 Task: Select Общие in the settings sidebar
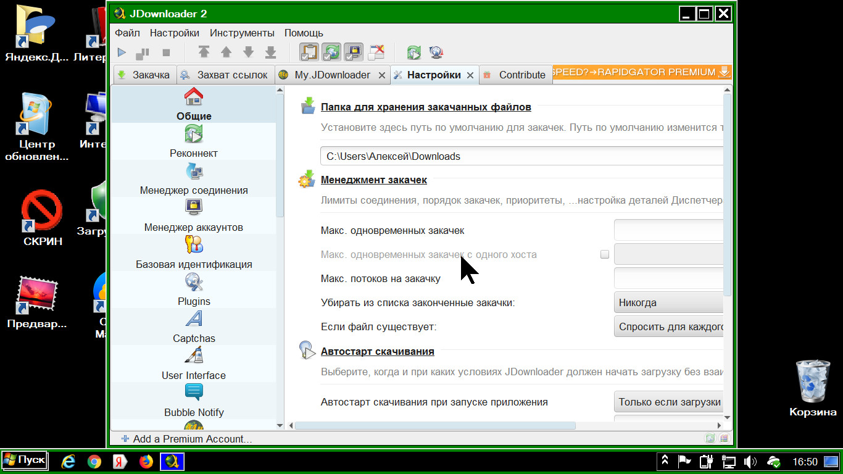[x=194, y=104]
